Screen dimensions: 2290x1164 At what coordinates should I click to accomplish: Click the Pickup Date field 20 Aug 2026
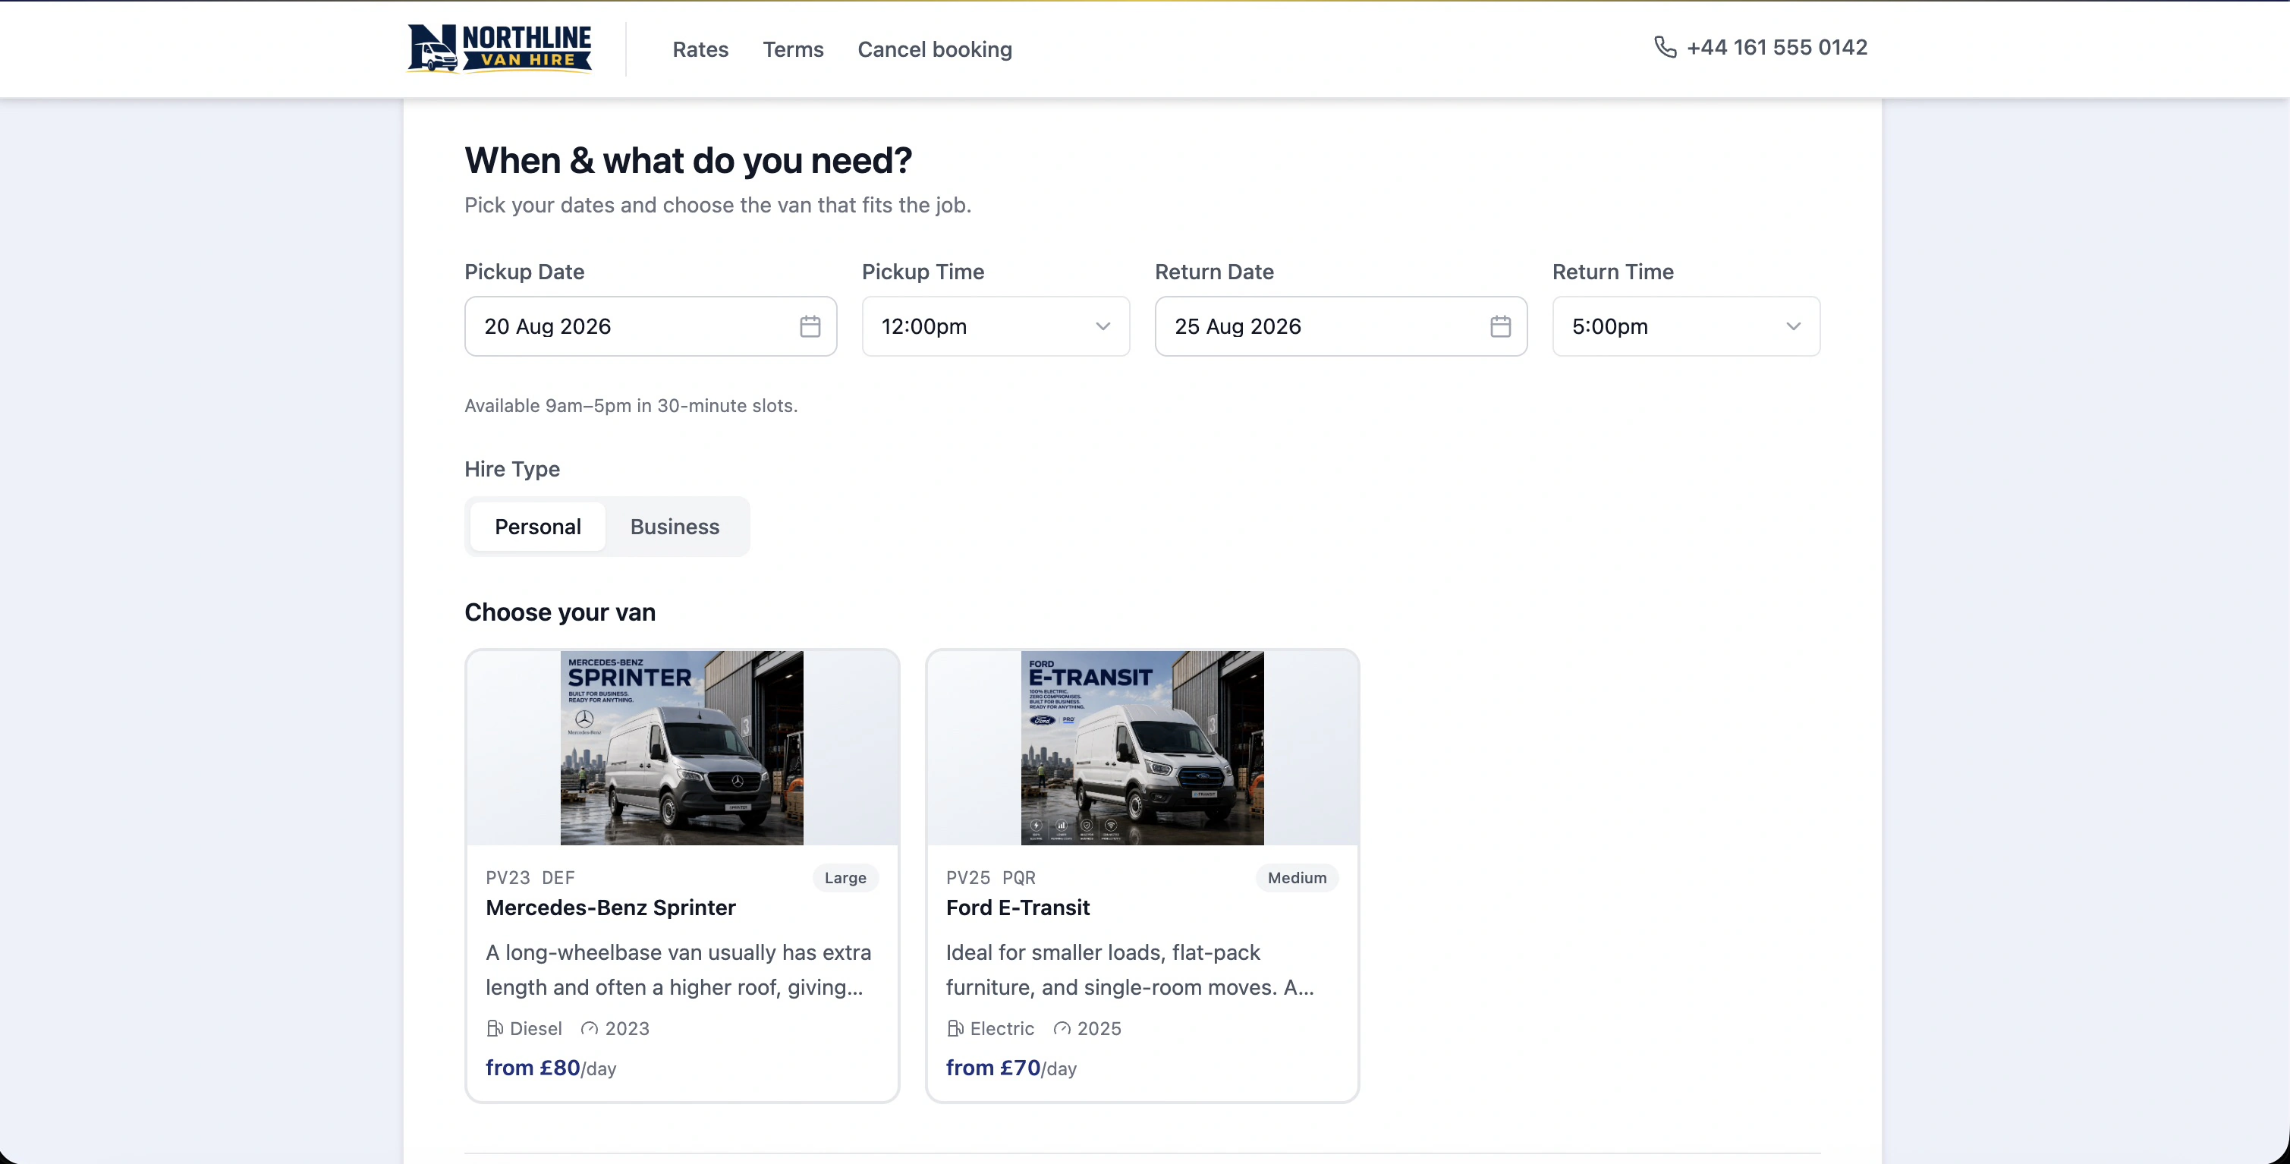tap(651, 326)
